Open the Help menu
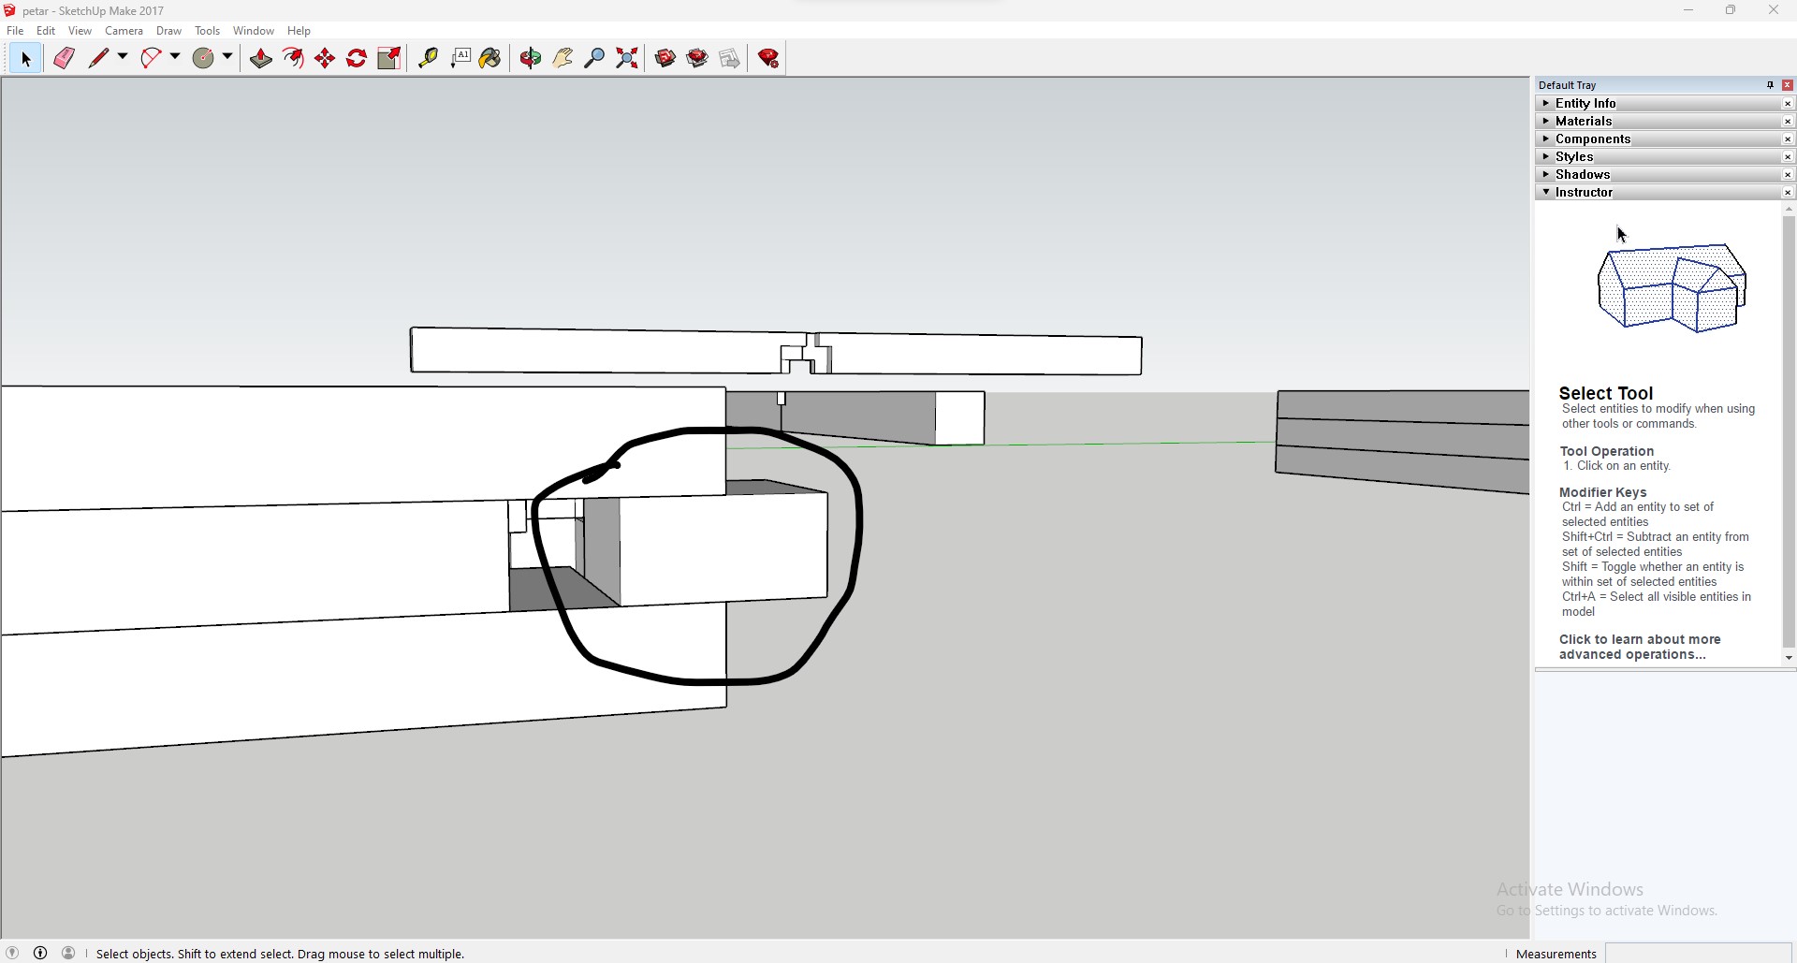This screenshot has width=1797, height=963. pos(299,31)
